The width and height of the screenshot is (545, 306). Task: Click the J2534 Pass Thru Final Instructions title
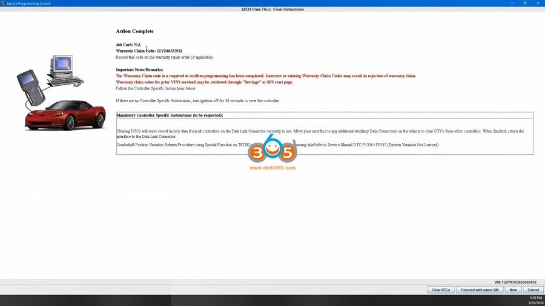pos(272,9)
